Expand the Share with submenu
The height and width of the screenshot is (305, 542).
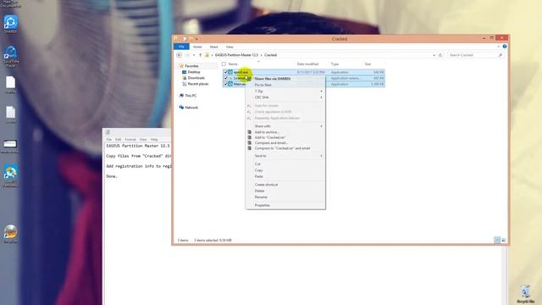(285, 126)
